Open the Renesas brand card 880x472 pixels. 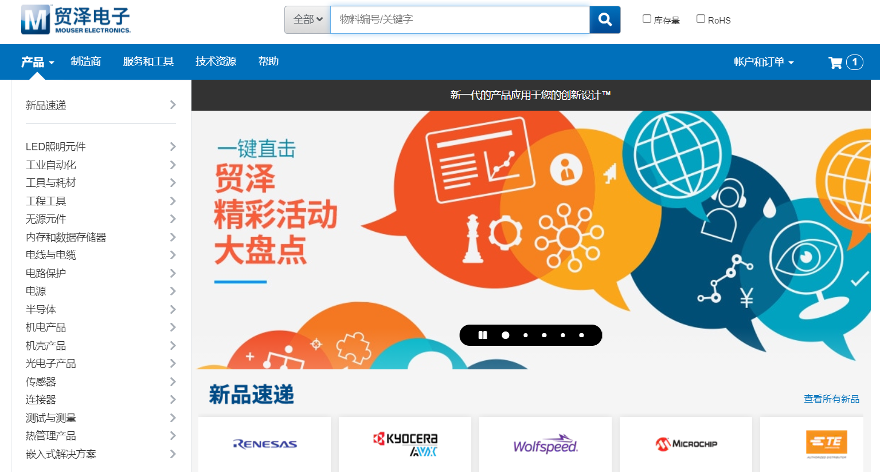tap(265, 444)
